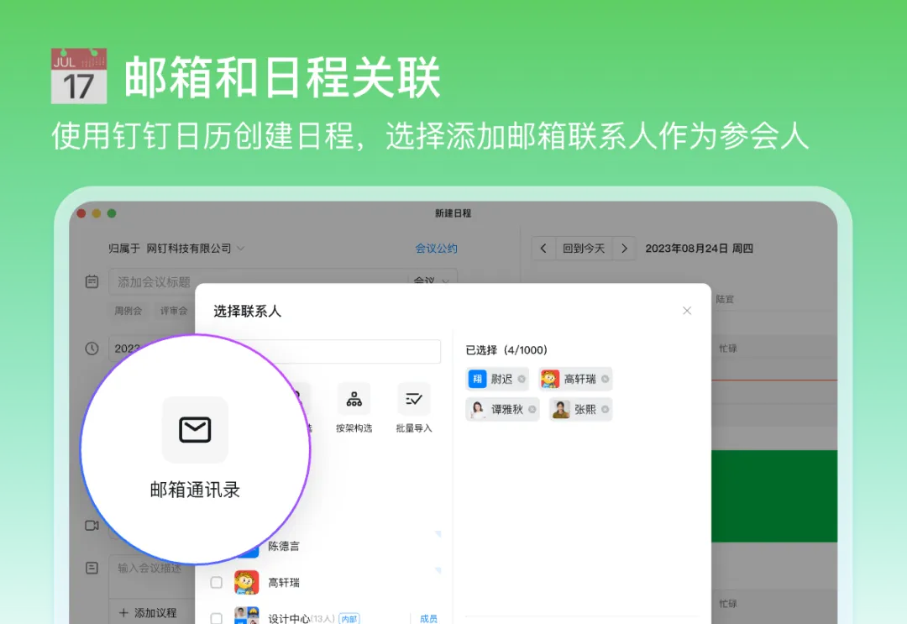Select the 尉迟 selected contact chip
Viewport: 907px width, 624px height.
pos(497,379)
